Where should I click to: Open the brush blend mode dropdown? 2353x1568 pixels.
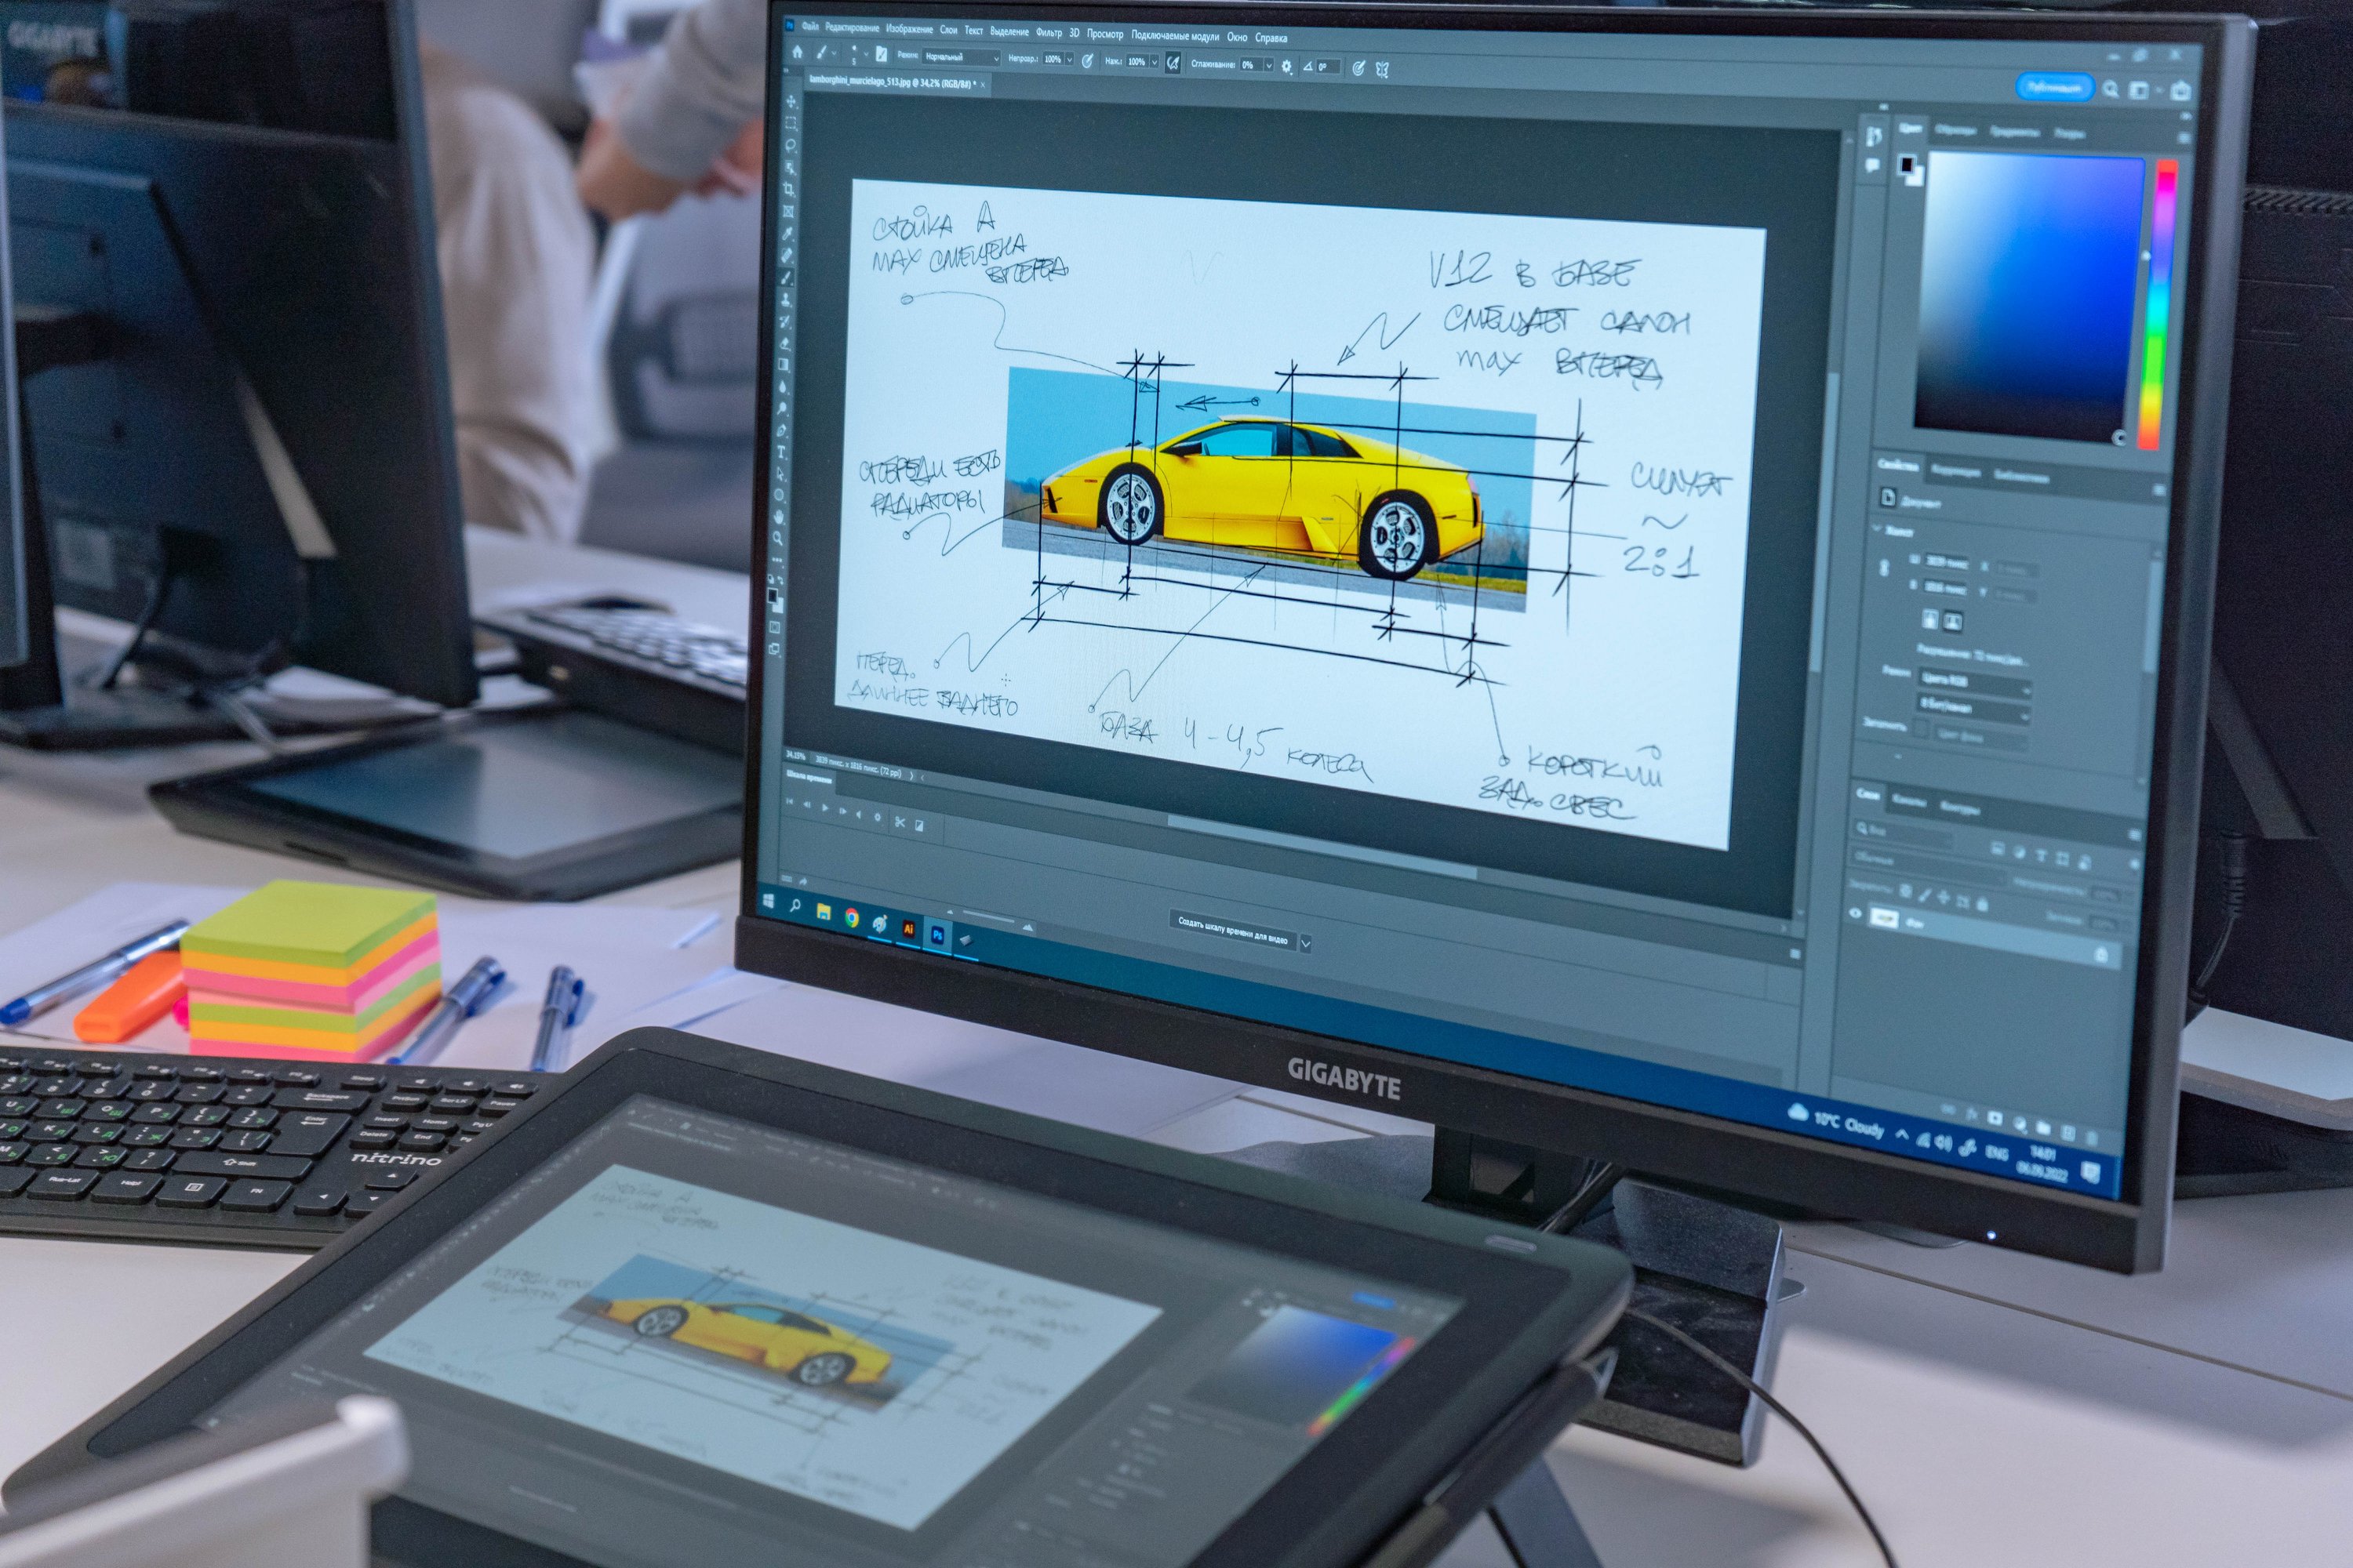tap(960, 57)
